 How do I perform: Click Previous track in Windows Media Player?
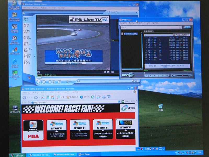pyautogui.click(x=50, y=82)
